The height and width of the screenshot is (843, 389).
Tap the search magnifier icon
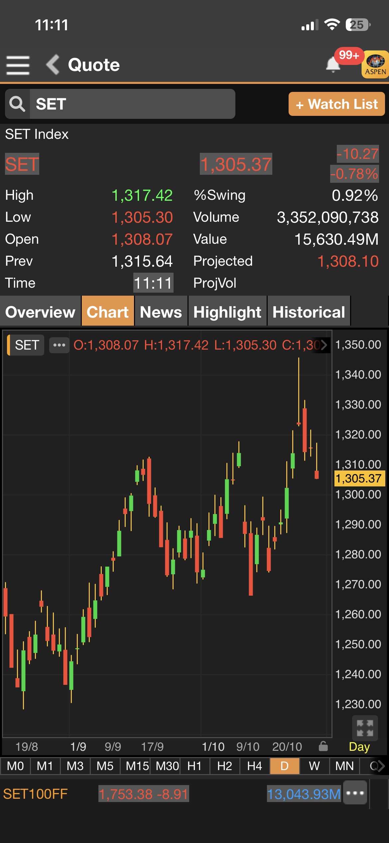pos(17,104)
